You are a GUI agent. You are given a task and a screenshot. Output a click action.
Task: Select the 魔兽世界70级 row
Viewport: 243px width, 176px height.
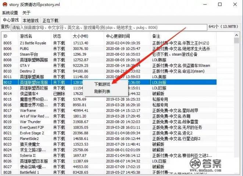tap(110, 105)
